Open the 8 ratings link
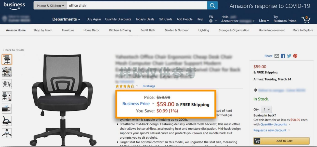 (149, 86)
